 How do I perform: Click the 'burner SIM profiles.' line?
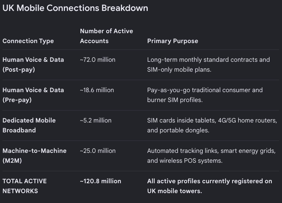click(x=175, y=100)
